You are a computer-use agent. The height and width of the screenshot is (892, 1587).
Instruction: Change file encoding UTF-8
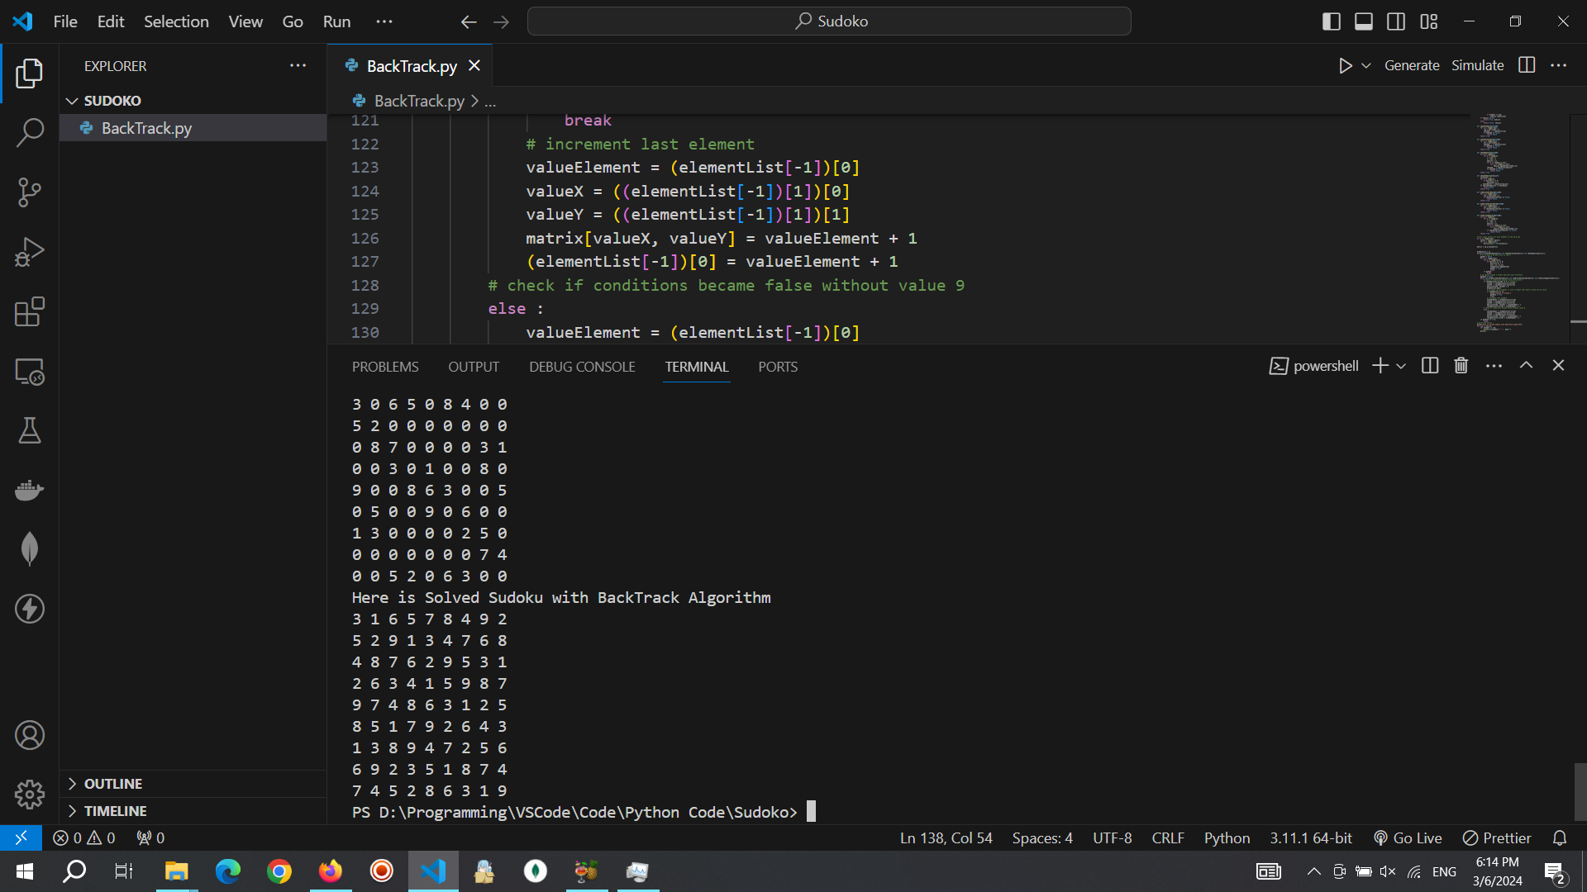click(1113, 837)
